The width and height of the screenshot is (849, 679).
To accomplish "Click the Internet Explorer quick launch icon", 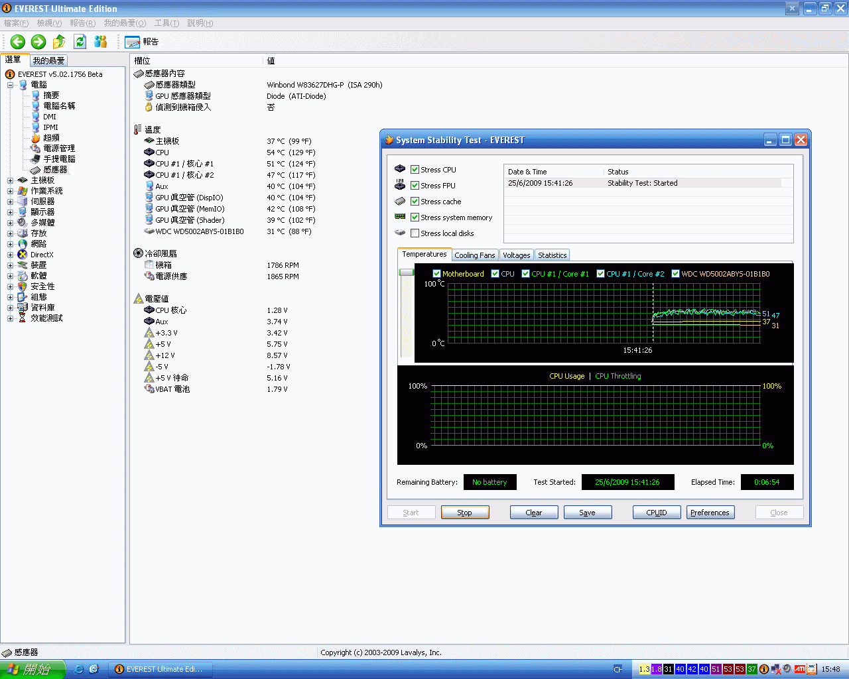I will click(x=79, y=669).
